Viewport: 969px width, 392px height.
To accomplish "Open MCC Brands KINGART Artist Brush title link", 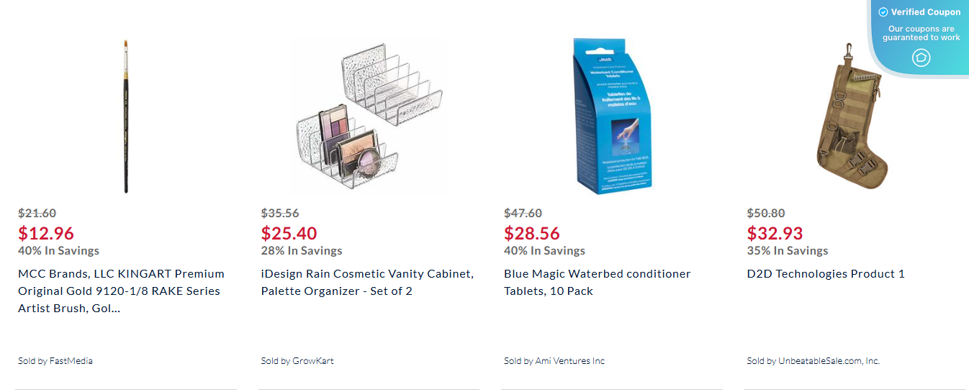I will tap(121, 291).
